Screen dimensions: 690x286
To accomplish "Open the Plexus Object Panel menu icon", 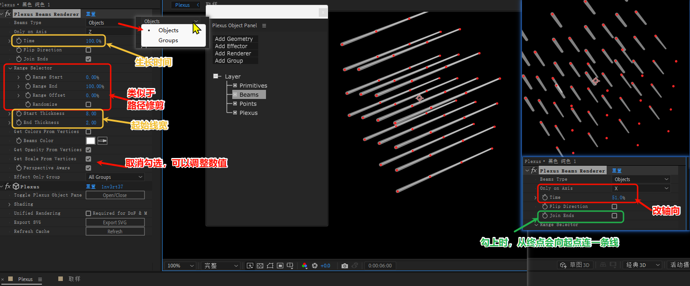I will click(x=264, y=25).
